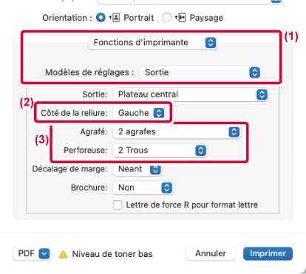The width and height of the screenshot is (306, 274).
Task: Open the Côté de la reliure Gauche dropdown
Action: (x=139, y=113)
